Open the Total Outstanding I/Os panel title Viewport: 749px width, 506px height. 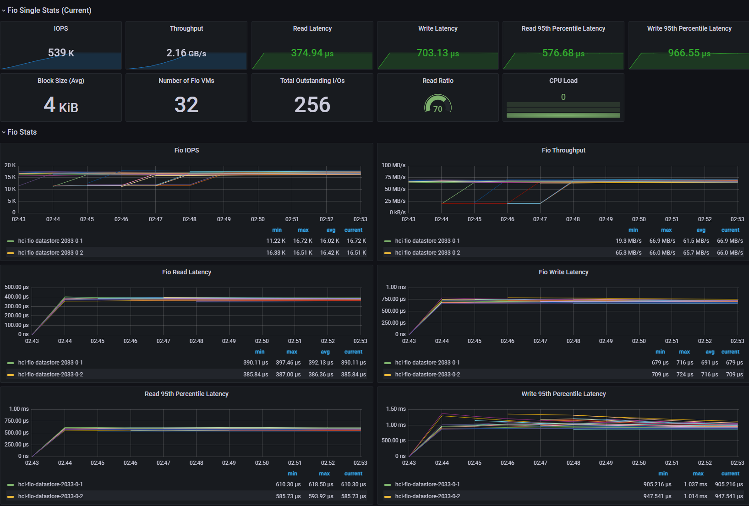(312, 81)
